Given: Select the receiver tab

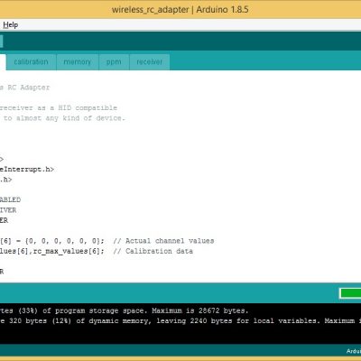Looking at the screenshot, I should pyautogui.click(x=150, y=61).
